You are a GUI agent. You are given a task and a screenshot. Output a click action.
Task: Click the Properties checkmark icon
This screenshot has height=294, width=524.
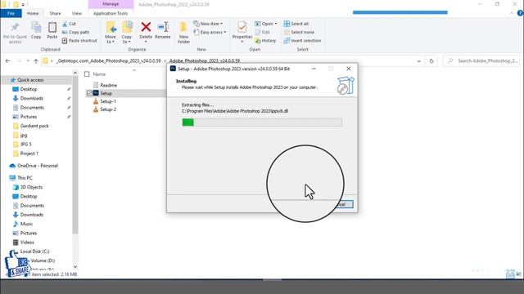coord(242,27)
